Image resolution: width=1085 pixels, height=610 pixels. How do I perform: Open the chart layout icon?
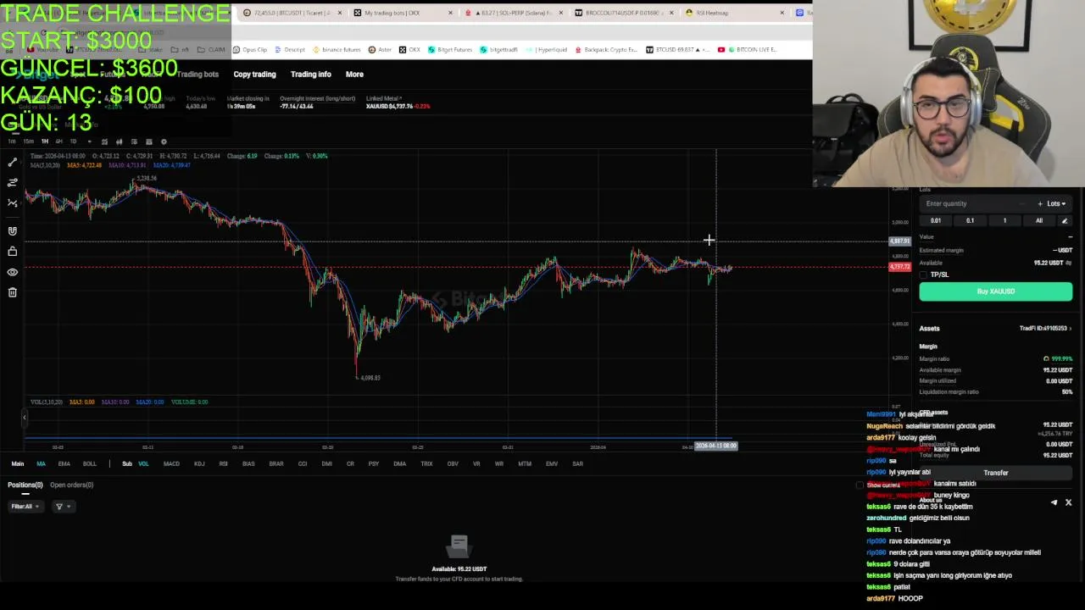tap(134, 141)
